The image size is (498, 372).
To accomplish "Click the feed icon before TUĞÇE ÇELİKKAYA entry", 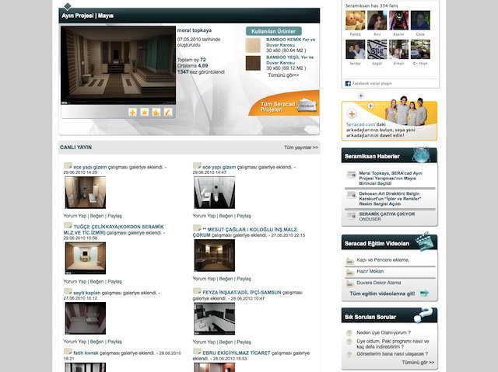I will 68,225.
